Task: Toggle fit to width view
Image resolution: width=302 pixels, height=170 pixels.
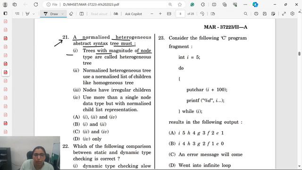Action: (x=169, y=14)
